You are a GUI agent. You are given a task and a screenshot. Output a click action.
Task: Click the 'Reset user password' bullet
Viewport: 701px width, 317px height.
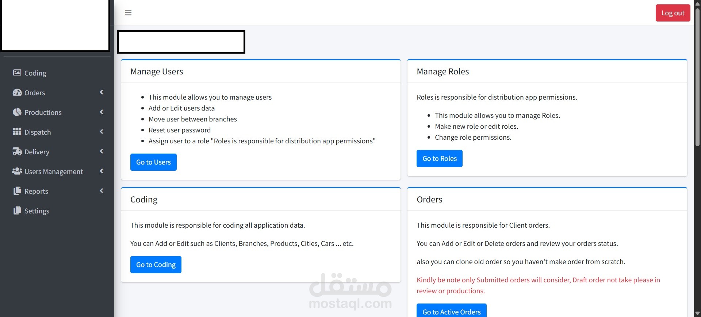pos(180,130)
